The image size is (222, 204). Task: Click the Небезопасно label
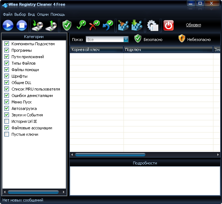199,40
